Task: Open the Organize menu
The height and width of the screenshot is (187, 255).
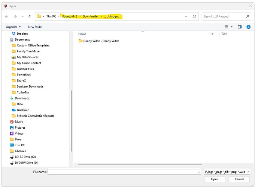Action: [13, 27]
